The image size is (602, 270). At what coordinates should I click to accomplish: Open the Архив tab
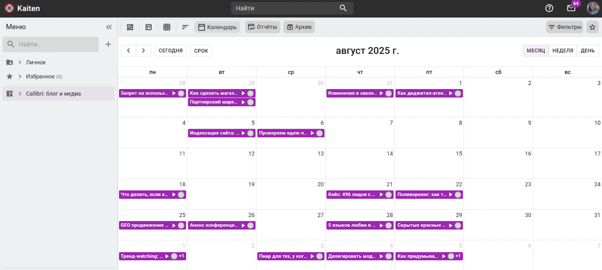click(x=299, y=27)
